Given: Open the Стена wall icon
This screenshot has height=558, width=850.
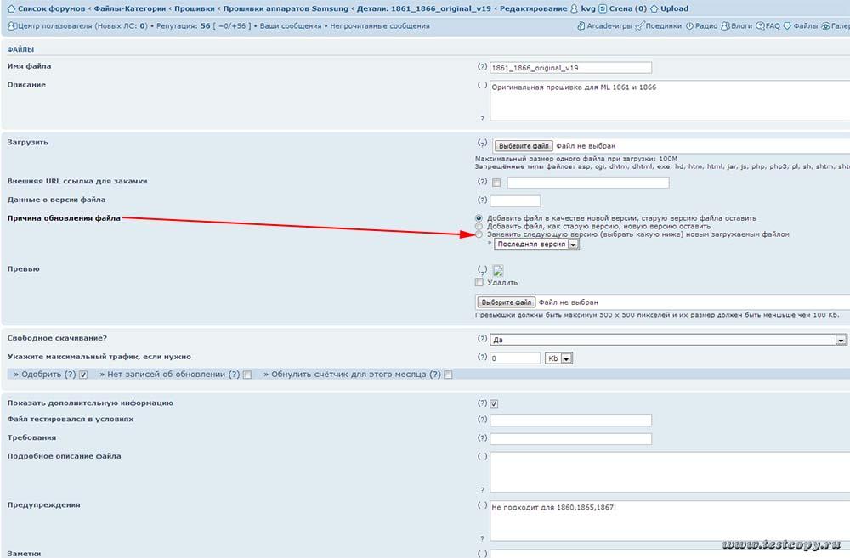Looking at the screenshot, I should point(603,8).
